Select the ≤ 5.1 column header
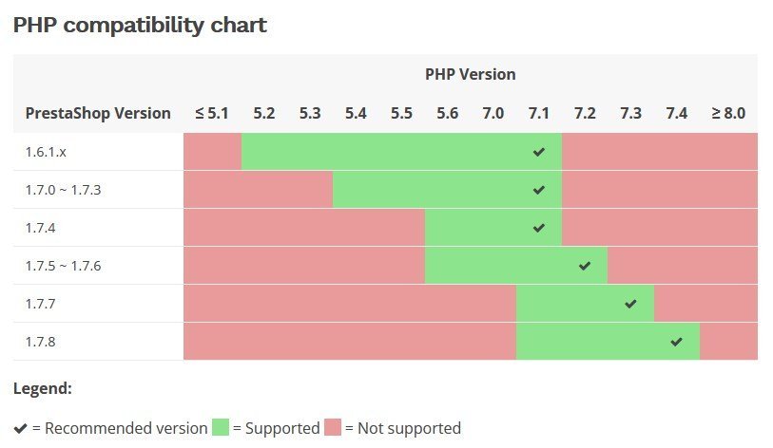773x448 pixels. 212,113
